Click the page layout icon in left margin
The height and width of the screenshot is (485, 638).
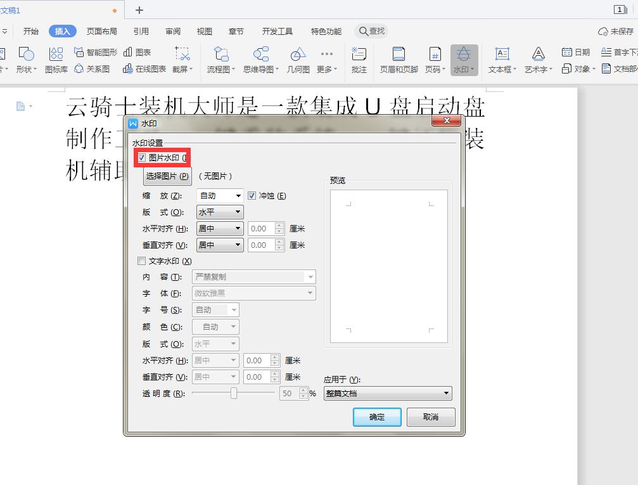coord(20,107)
